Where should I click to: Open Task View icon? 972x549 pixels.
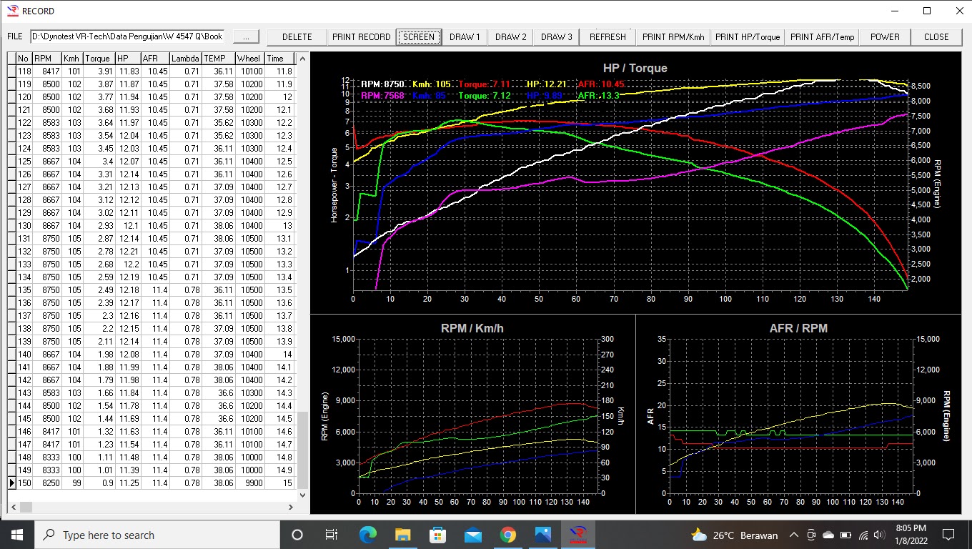[x=332, y=535]
